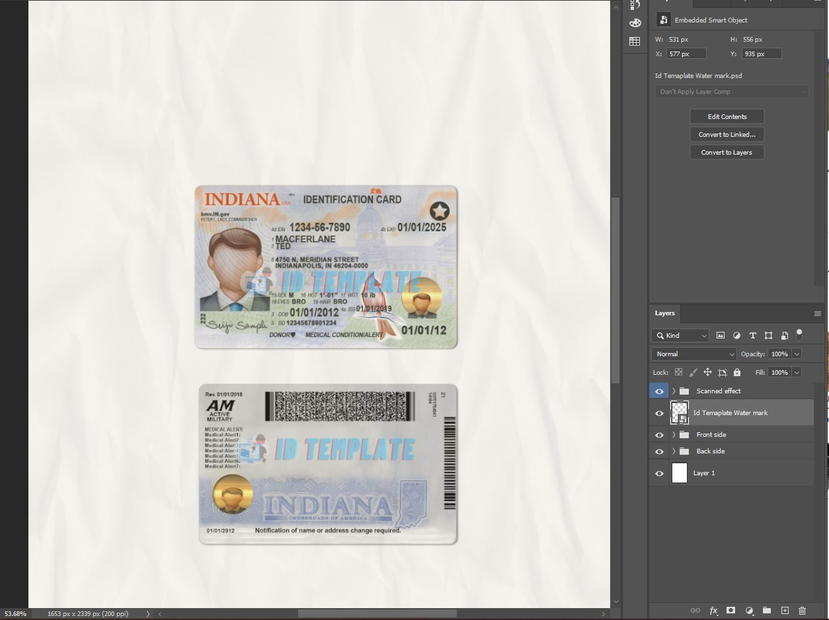
Task: Lock layer position
Action: [707, 373]
